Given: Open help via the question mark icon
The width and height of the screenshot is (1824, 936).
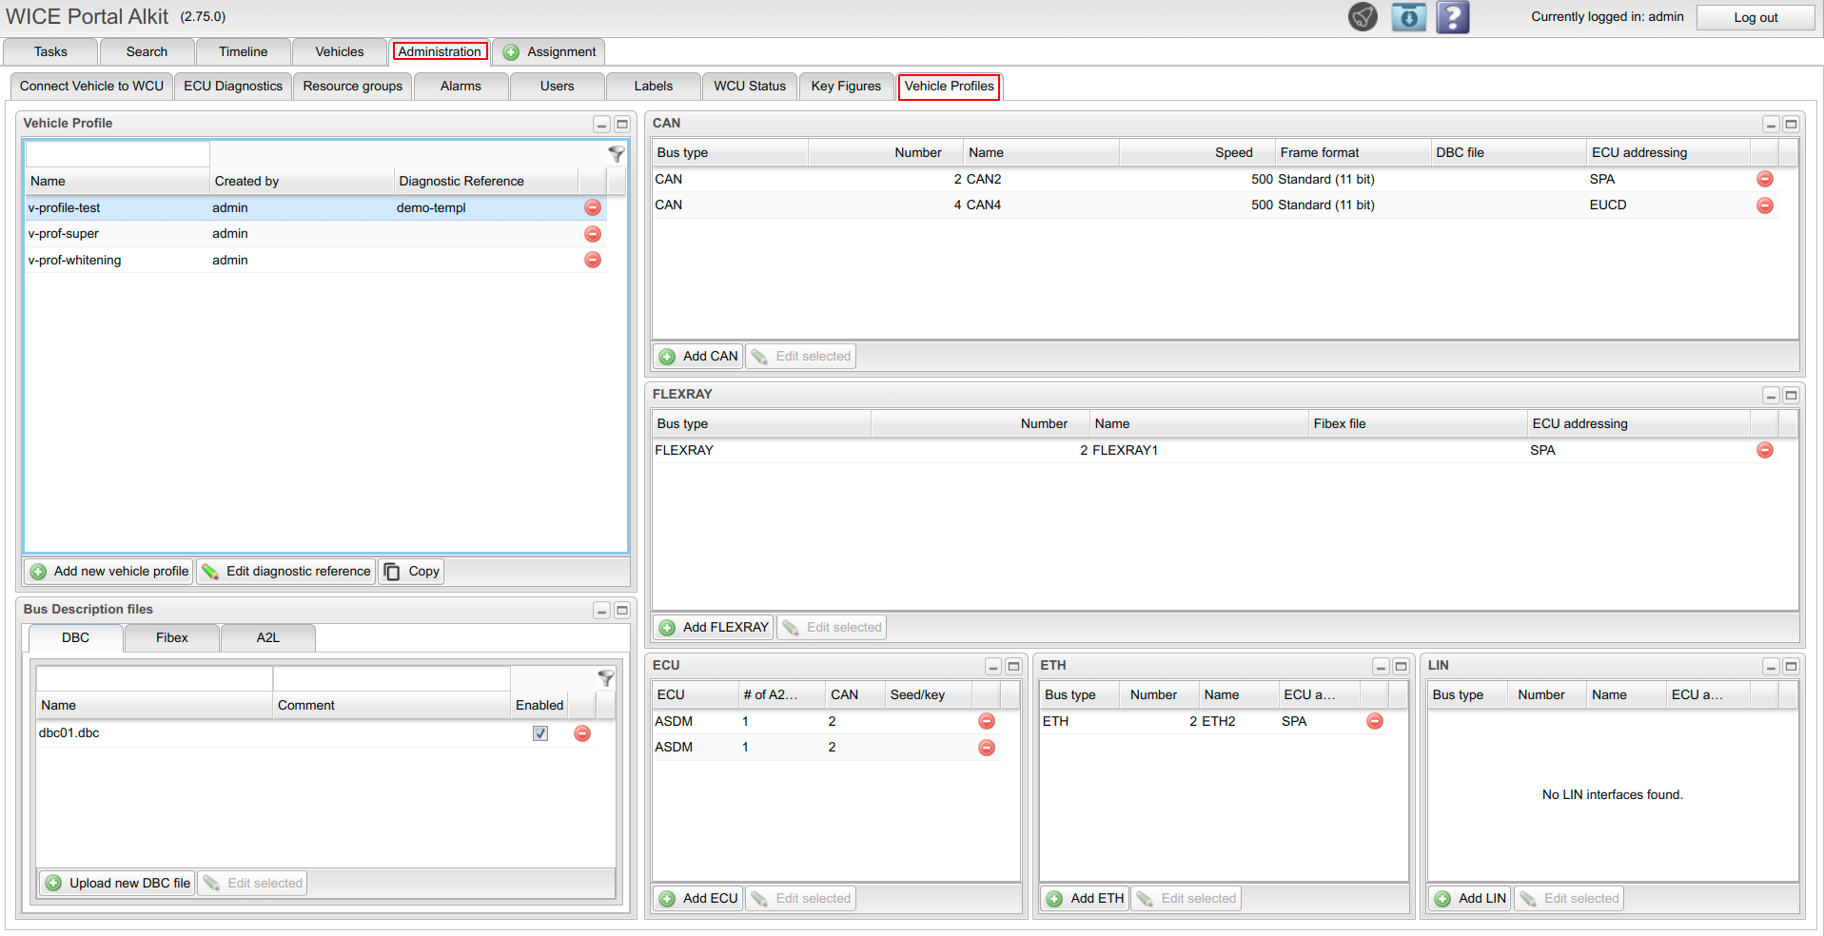Looking at the screenshot, I should click(1452, 17).
